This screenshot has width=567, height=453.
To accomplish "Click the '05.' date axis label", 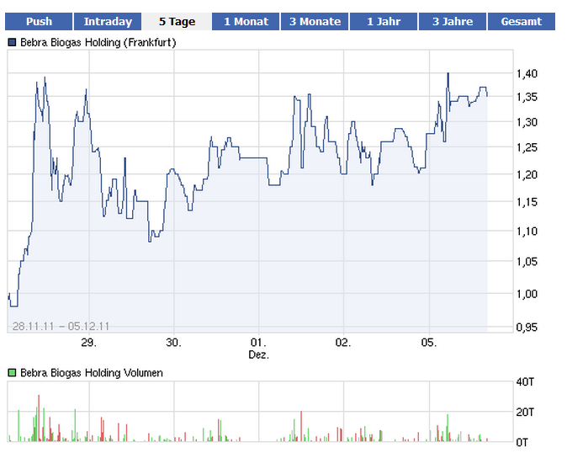I will (x=429, y=343).
